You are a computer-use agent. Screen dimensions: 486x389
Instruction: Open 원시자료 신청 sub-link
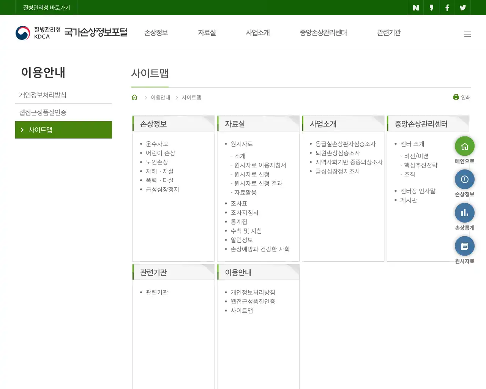tap(250, 174)
